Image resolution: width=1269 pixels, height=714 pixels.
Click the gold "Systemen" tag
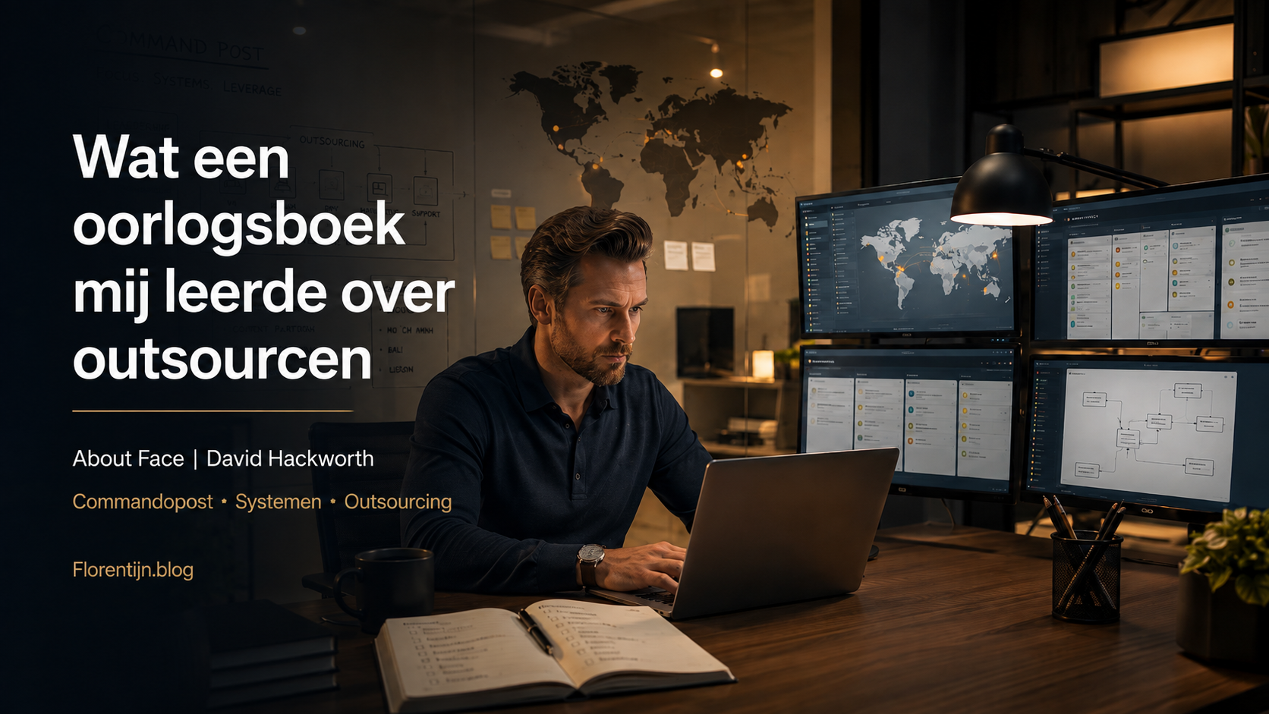(278, 502)
